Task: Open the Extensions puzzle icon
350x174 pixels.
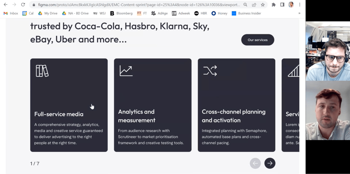Action: pos(274,5)
